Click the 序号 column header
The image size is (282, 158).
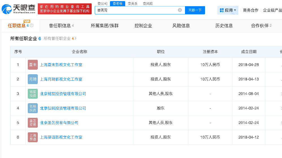18,52
